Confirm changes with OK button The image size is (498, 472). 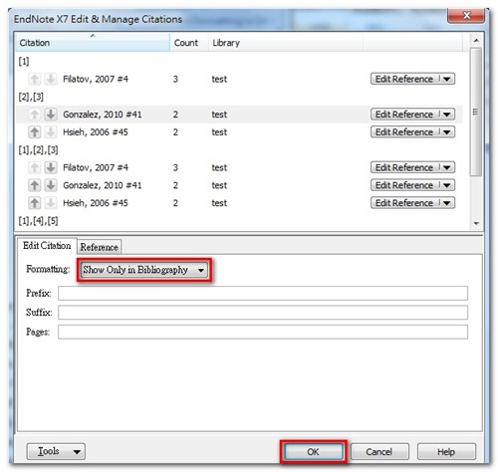pos(314,452)
